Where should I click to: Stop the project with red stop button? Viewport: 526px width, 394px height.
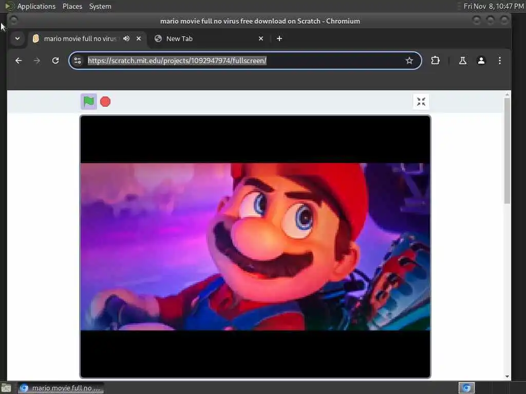tap(105, 102)
